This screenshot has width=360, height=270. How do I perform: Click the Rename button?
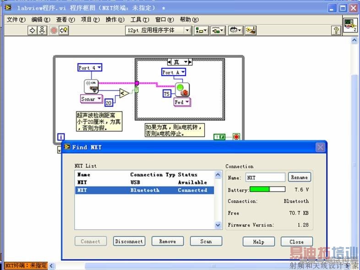(x=300, y=177)
